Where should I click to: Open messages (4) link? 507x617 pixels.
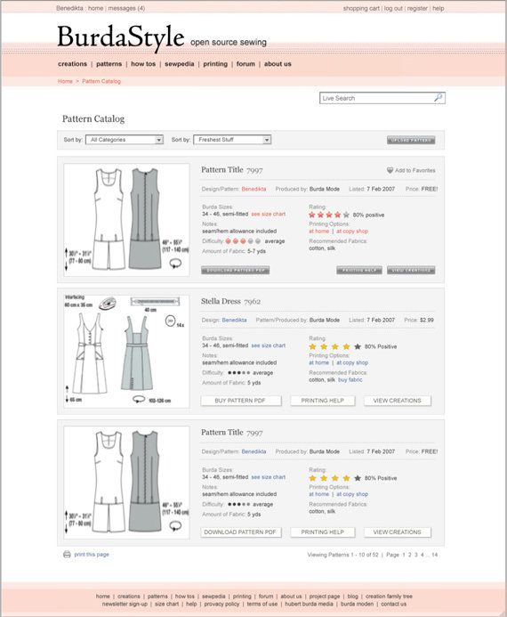point(126,8)
